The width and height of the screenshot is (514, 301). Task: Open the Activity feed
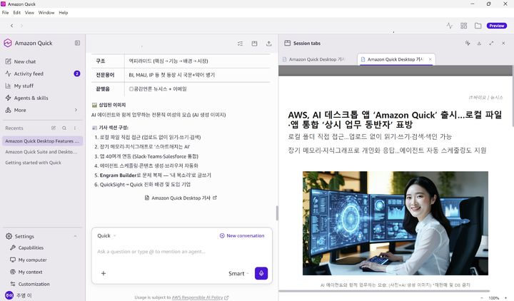tap(29, 73)
